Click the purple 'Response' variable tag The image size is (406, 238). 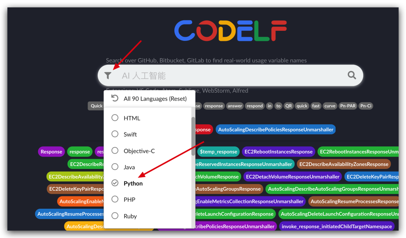(51, 152)
